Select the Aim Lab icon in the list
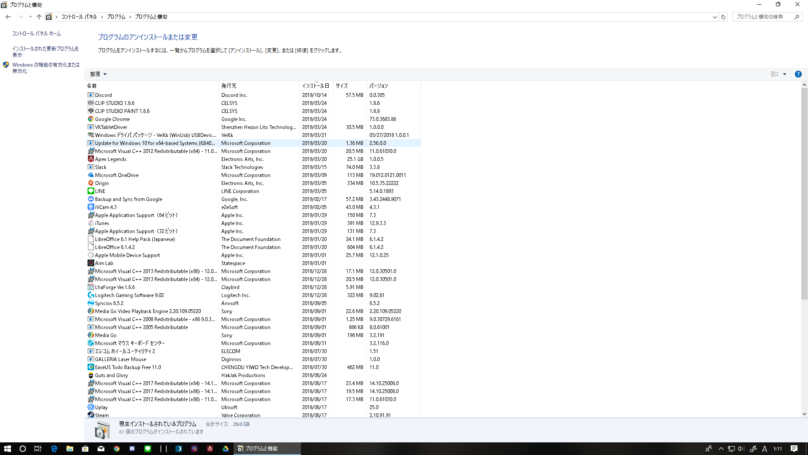Image resolution: width=808 pixels, height=455 pixels. coord(90,263)
